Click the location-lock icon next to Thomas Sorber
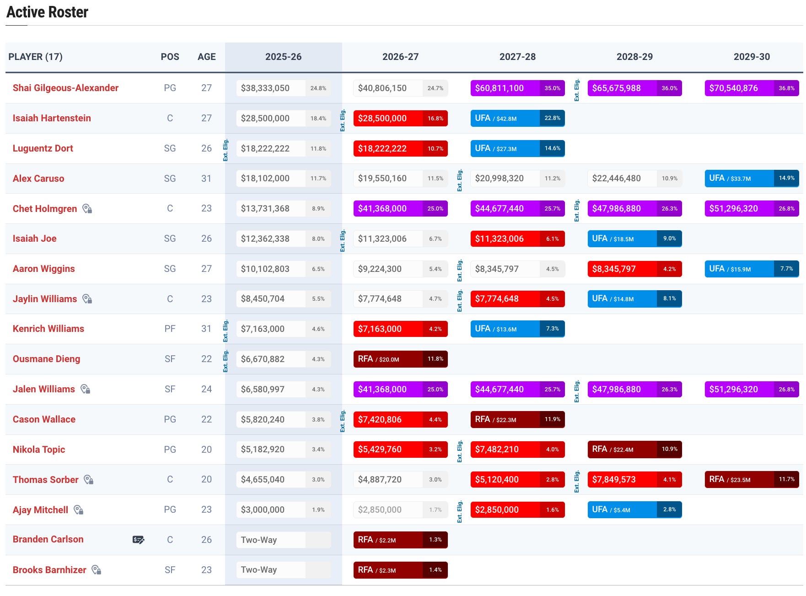The height and width of the screenshot is (596, 806). point(88,480)
